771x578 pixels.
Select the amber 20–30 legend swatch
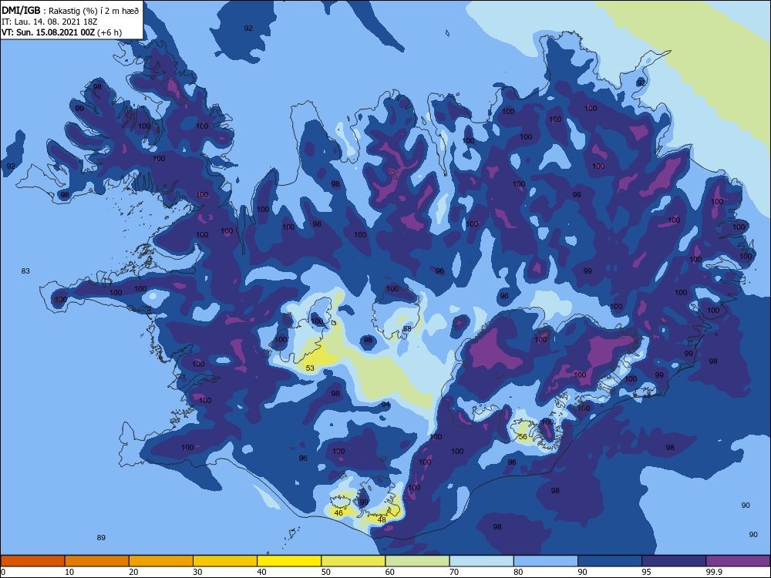161,561
